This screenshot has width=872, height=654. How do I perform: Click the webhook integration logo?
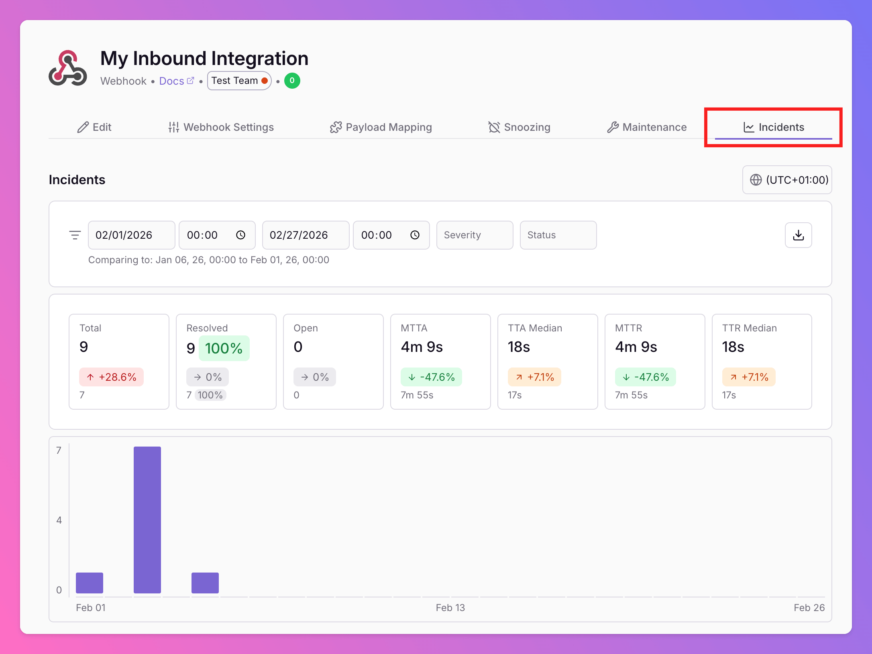point(68,68)
